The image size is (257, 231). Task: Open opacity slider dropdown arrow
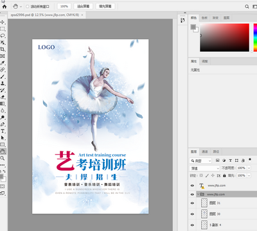249,168
